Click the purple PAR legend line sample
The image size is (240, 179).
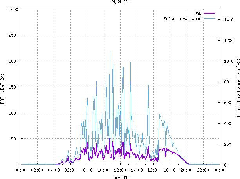(x=209, y=13)
